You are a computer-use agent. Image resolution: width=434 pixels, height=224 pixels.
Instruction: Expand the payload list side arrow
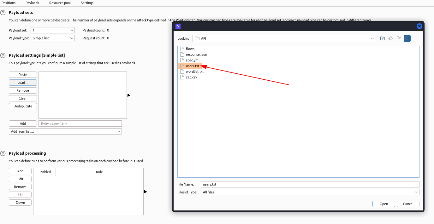tap(129, 95)
